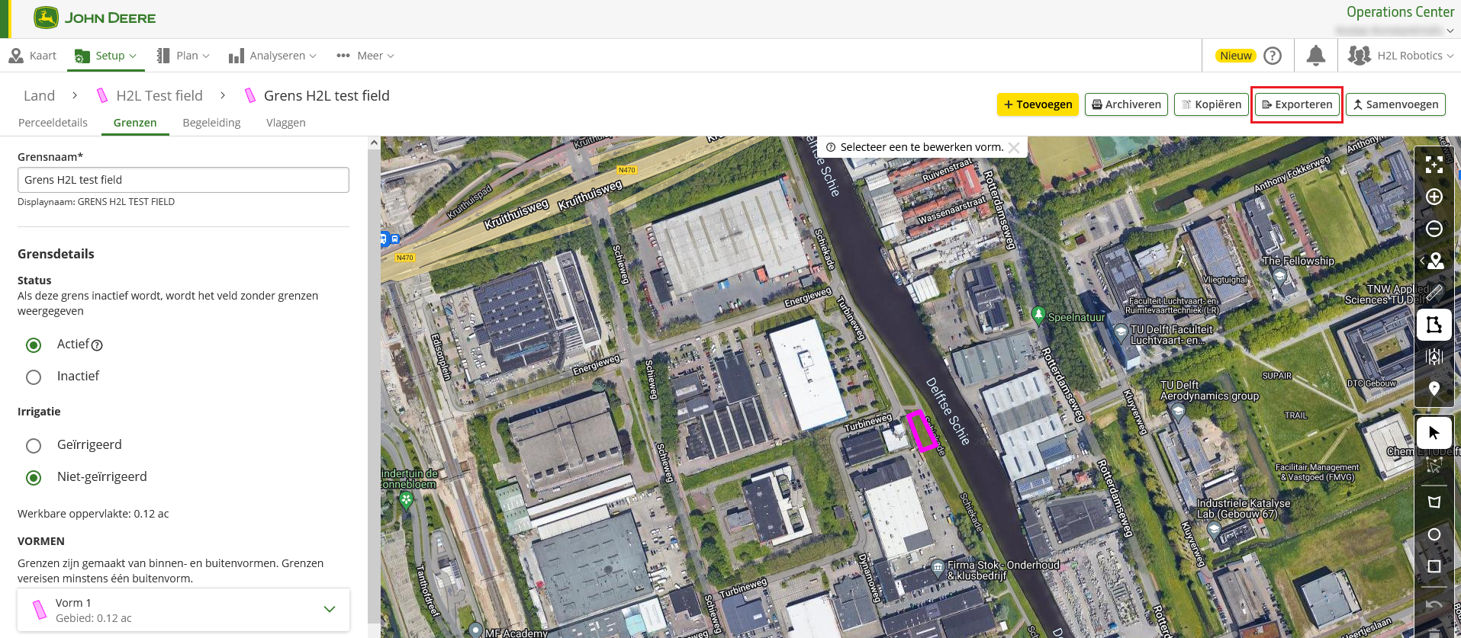Mark boundary as Geïrrigeerd

pyautogui.click(x=34, y=446)
